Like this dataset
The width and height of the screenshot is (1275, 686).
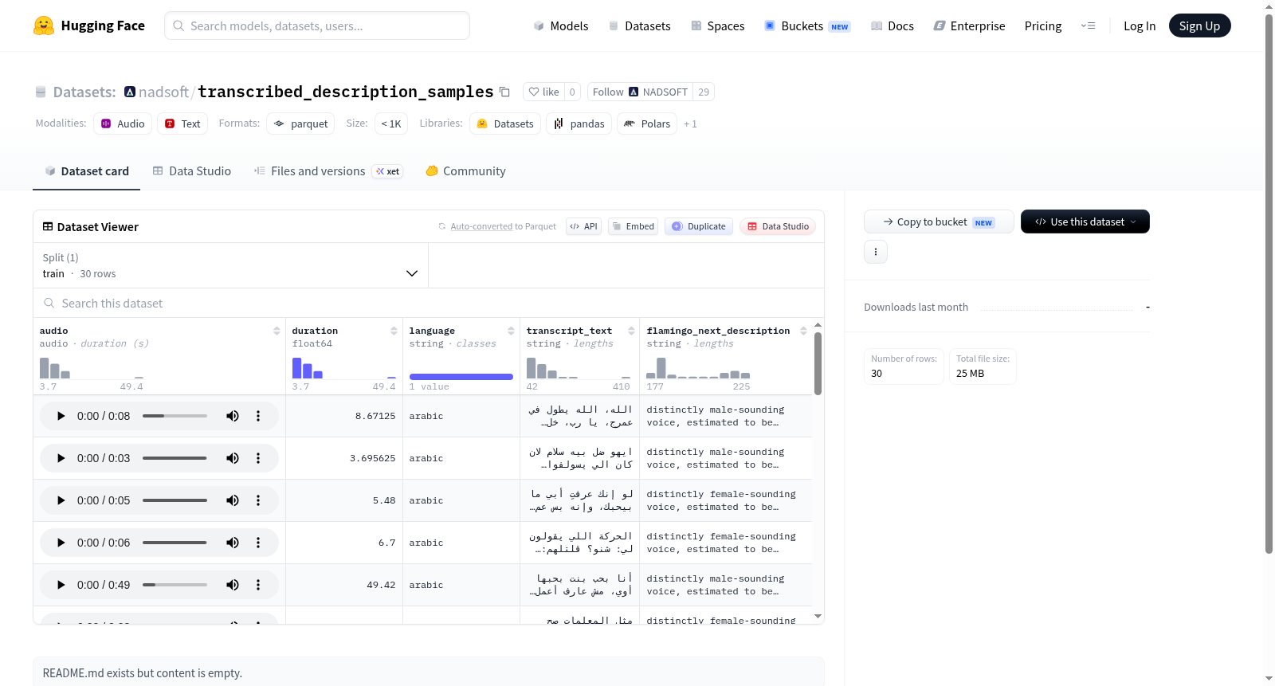(x=544, y=92)
